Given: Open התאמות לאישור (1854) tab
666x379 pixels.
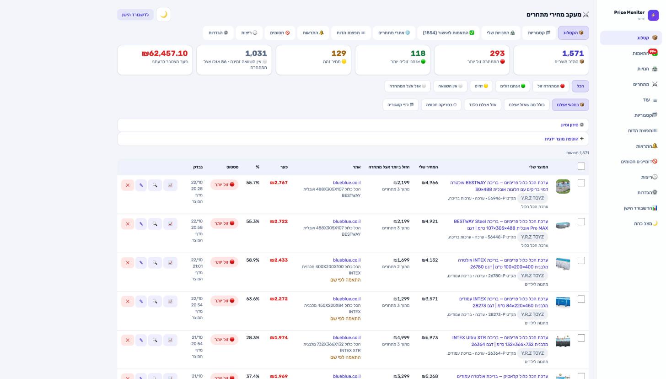Looking at the screenshot, I should [448, 33].
